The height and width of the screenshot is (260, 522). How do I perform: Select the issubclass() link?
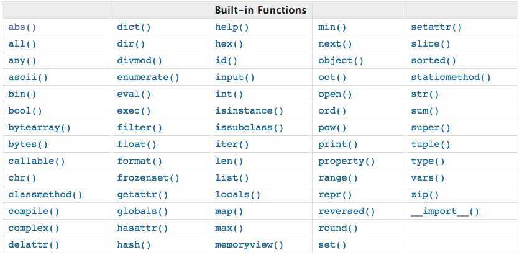(x=249, y=128)
